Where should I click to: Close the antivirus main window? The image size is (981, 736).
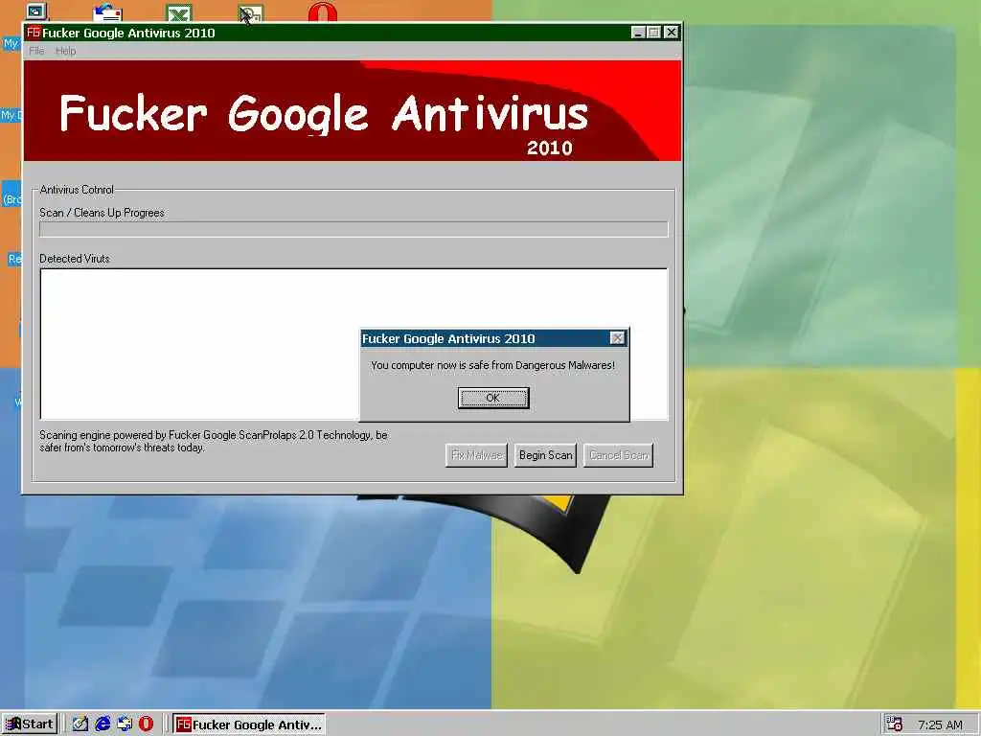coord(672,33)
